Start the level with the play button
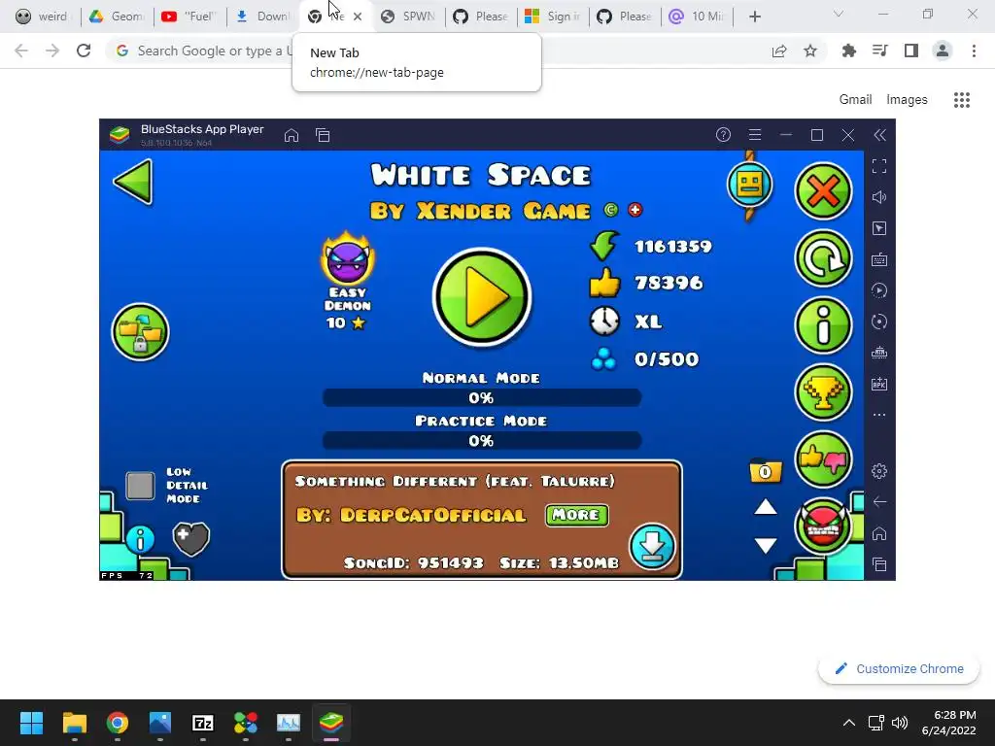This screenshot has height=746, width=995. 482,297
